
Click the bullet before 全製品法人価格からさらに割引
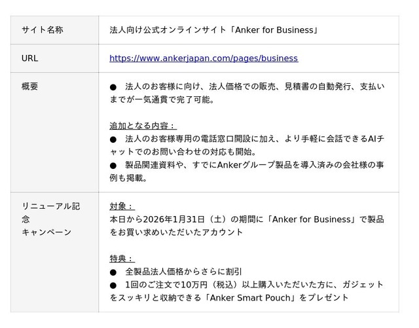coord(113,271)
